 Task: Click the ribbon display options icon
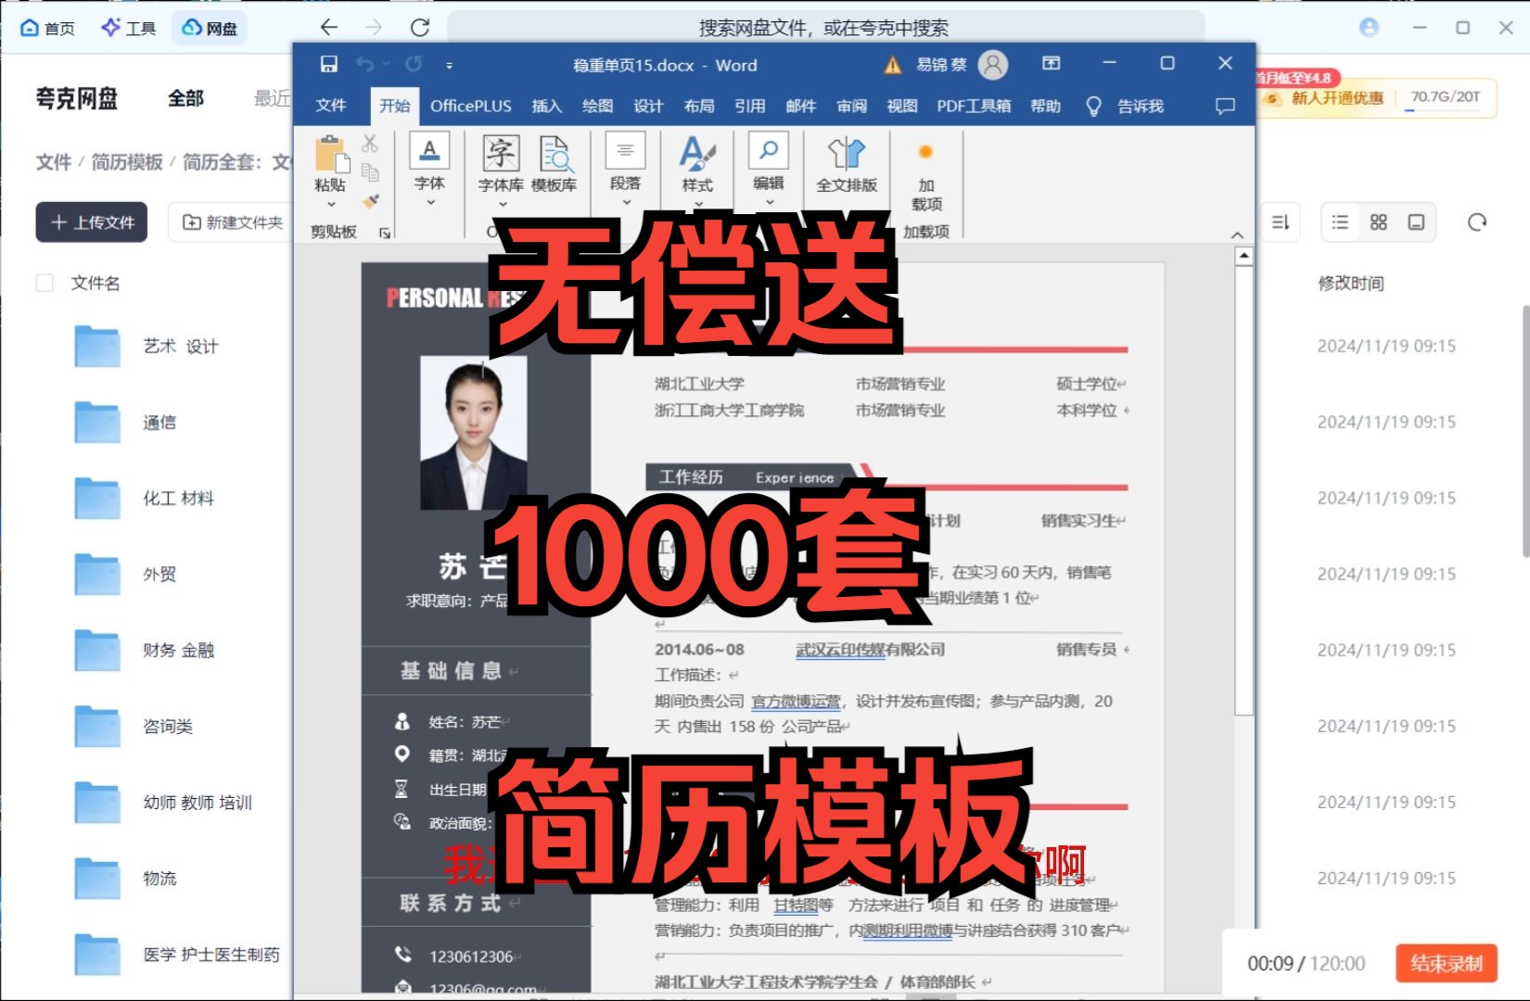pyautogui.click(x=1051, y=63)
